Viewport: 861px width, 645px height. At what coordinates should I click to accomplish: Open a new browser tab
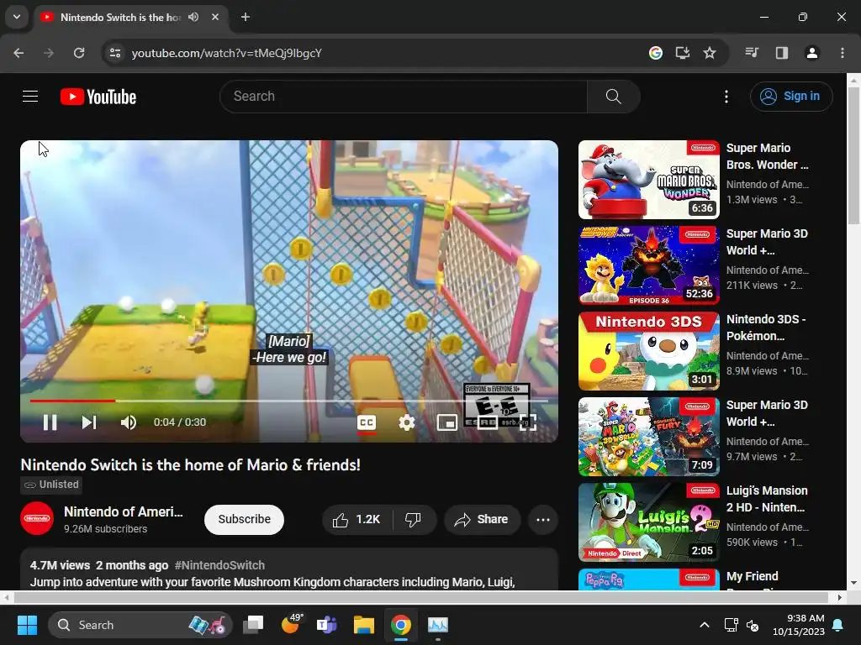pyautogui.click(x=246, y=17)
